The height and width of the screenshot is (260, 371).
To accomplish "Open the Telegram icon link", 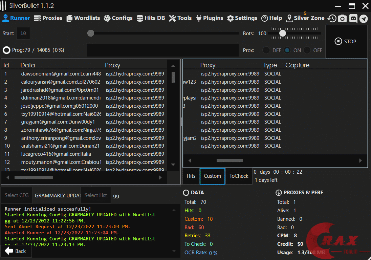I will pos(364,18).
